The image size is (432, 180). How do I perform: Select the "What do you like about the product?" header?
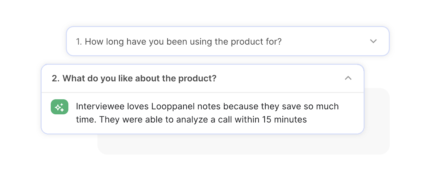(134, 79)
